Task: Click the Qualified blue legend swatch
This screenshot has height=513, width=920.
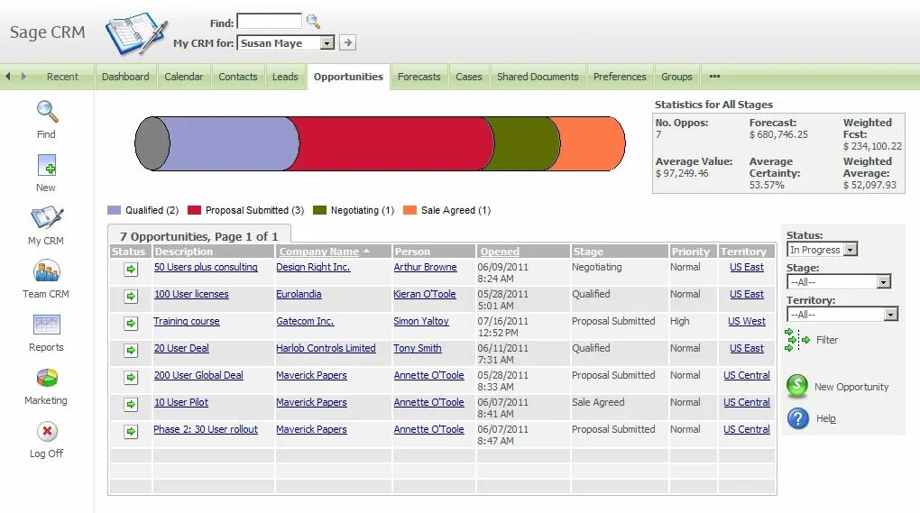Action: tap(115, 210)
